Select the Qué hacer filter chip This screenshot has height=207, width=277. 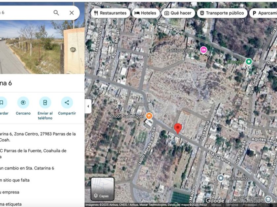[x=178, y=13]
